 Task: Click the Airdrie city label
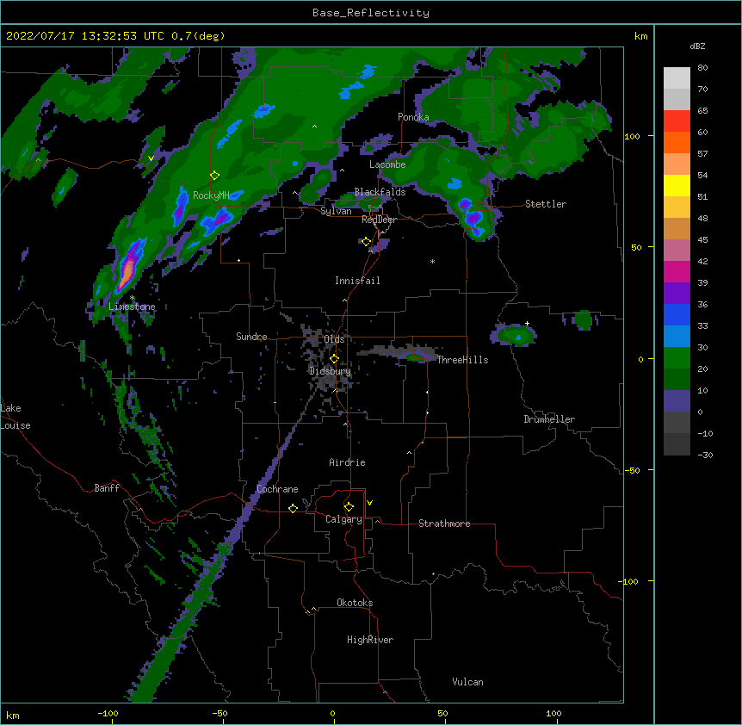pyautogui.click(x=348, y=462)
